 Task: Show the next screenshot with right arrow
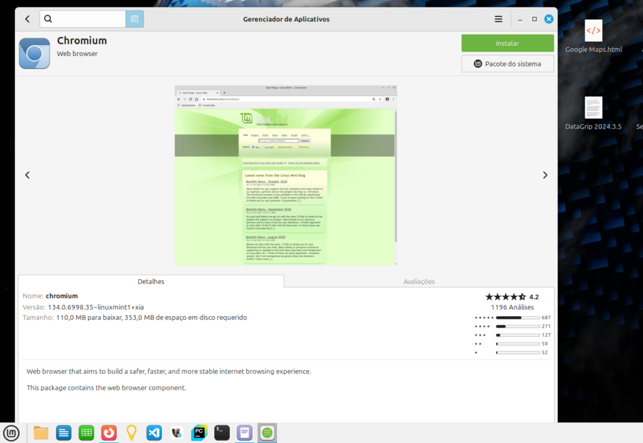pos(544,175)
